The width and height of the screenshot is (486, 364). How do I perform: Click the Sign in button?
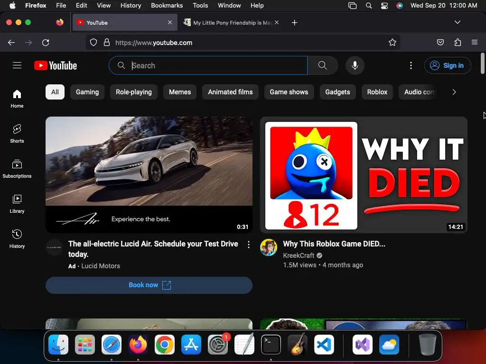click(x=448, y=65)
